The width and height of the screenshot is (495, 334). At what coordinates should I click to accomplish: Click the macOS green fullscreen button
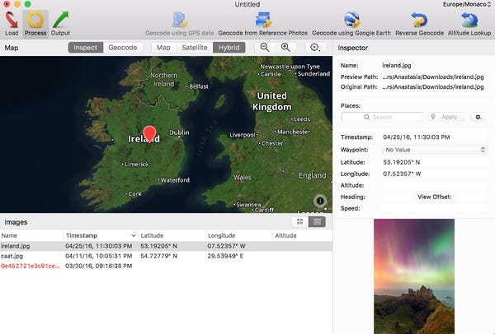click(x=28, y=4)
